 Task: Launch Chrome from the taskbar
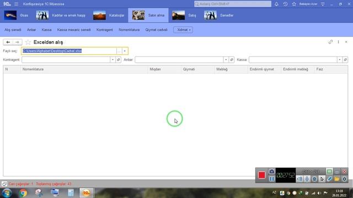pos(23,193)
